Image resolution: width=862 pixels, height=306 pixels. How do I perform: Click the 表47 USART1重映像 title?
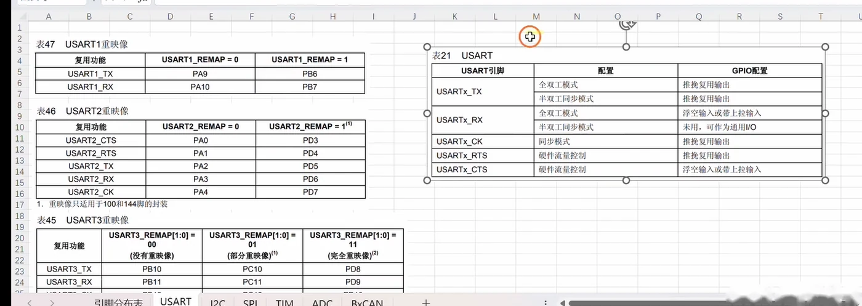pos(81,44)
